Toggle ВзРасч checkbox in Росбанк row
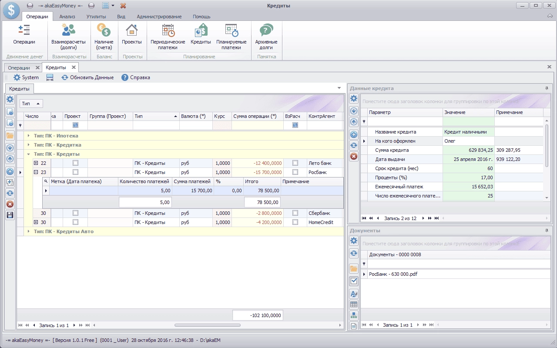Screen dimensions: 557x348 [x=295, y=172]
